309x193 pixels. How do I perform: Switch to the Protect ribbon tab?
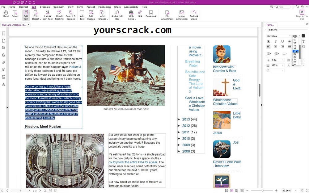pyautogui.click(x=91, y=7)
